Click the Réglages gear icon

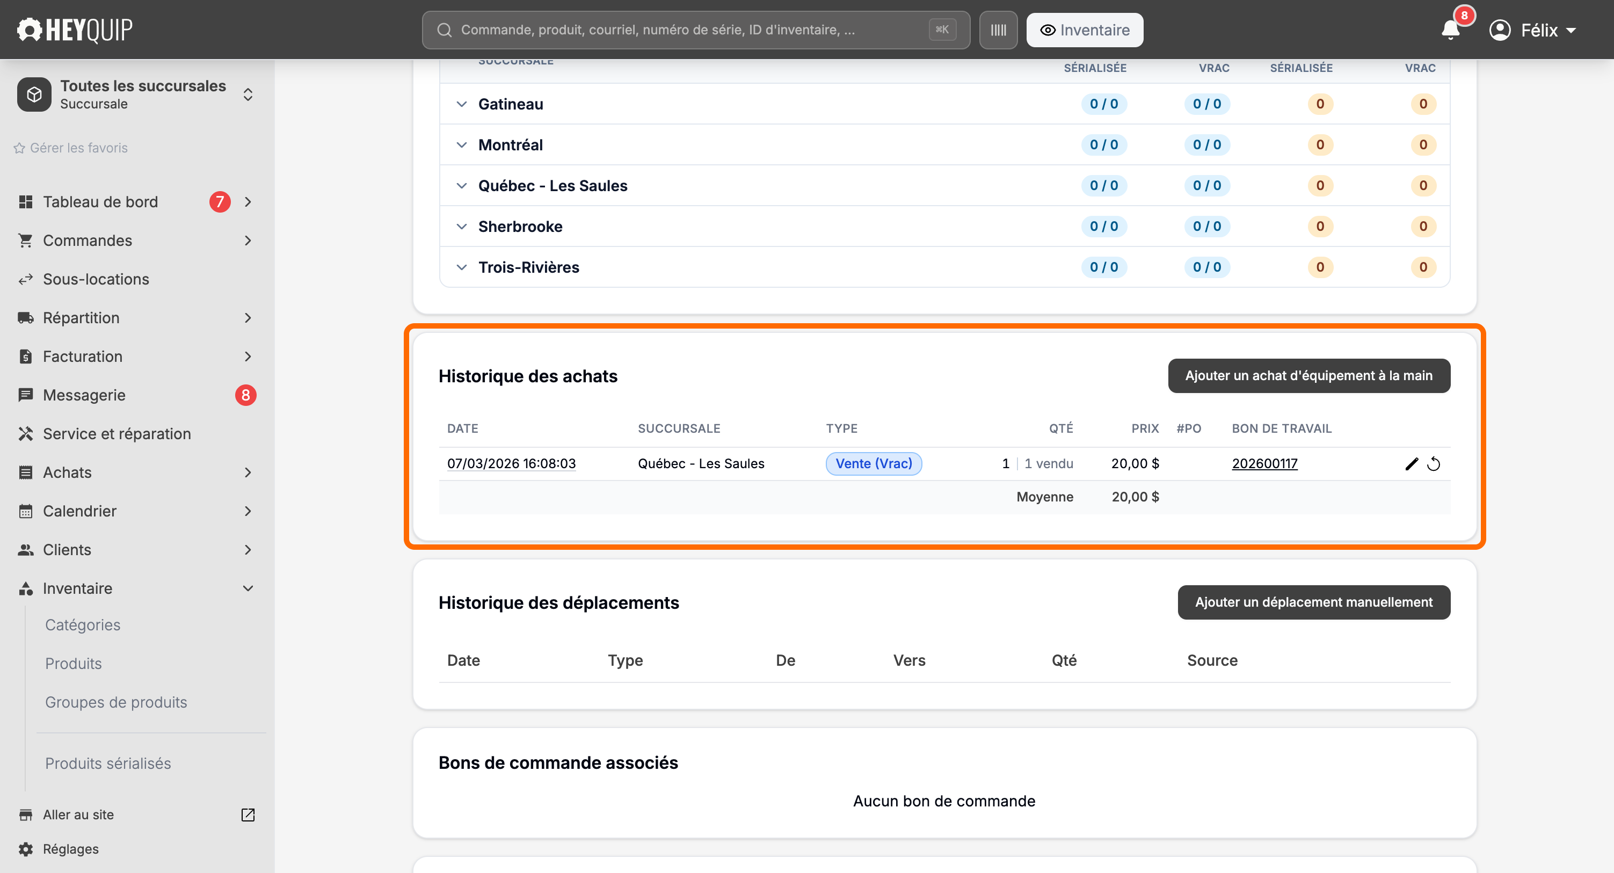[26, 848]
